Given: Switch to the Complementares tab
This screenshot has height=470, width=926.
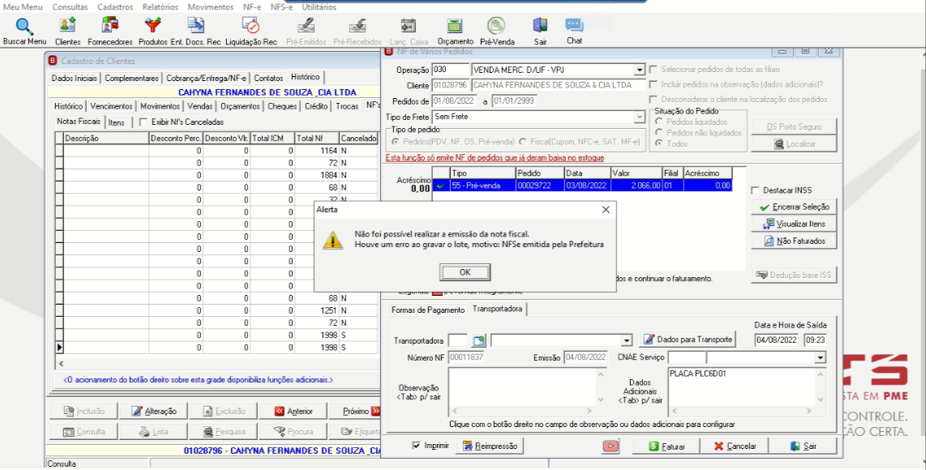Looking at the screenshot, I should coord(131,78).
